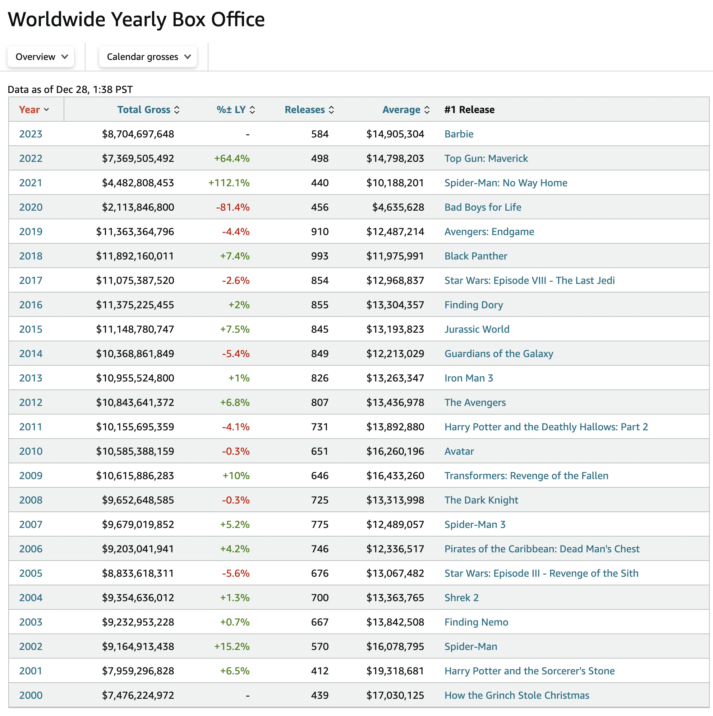Click the +15.2% change value
Image resolution: width=713 pixels, height=716 pixels.
232,646
